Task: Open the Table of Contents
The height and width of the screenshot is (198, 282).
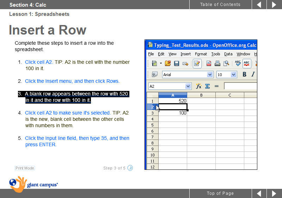Action: coord(220,5)
